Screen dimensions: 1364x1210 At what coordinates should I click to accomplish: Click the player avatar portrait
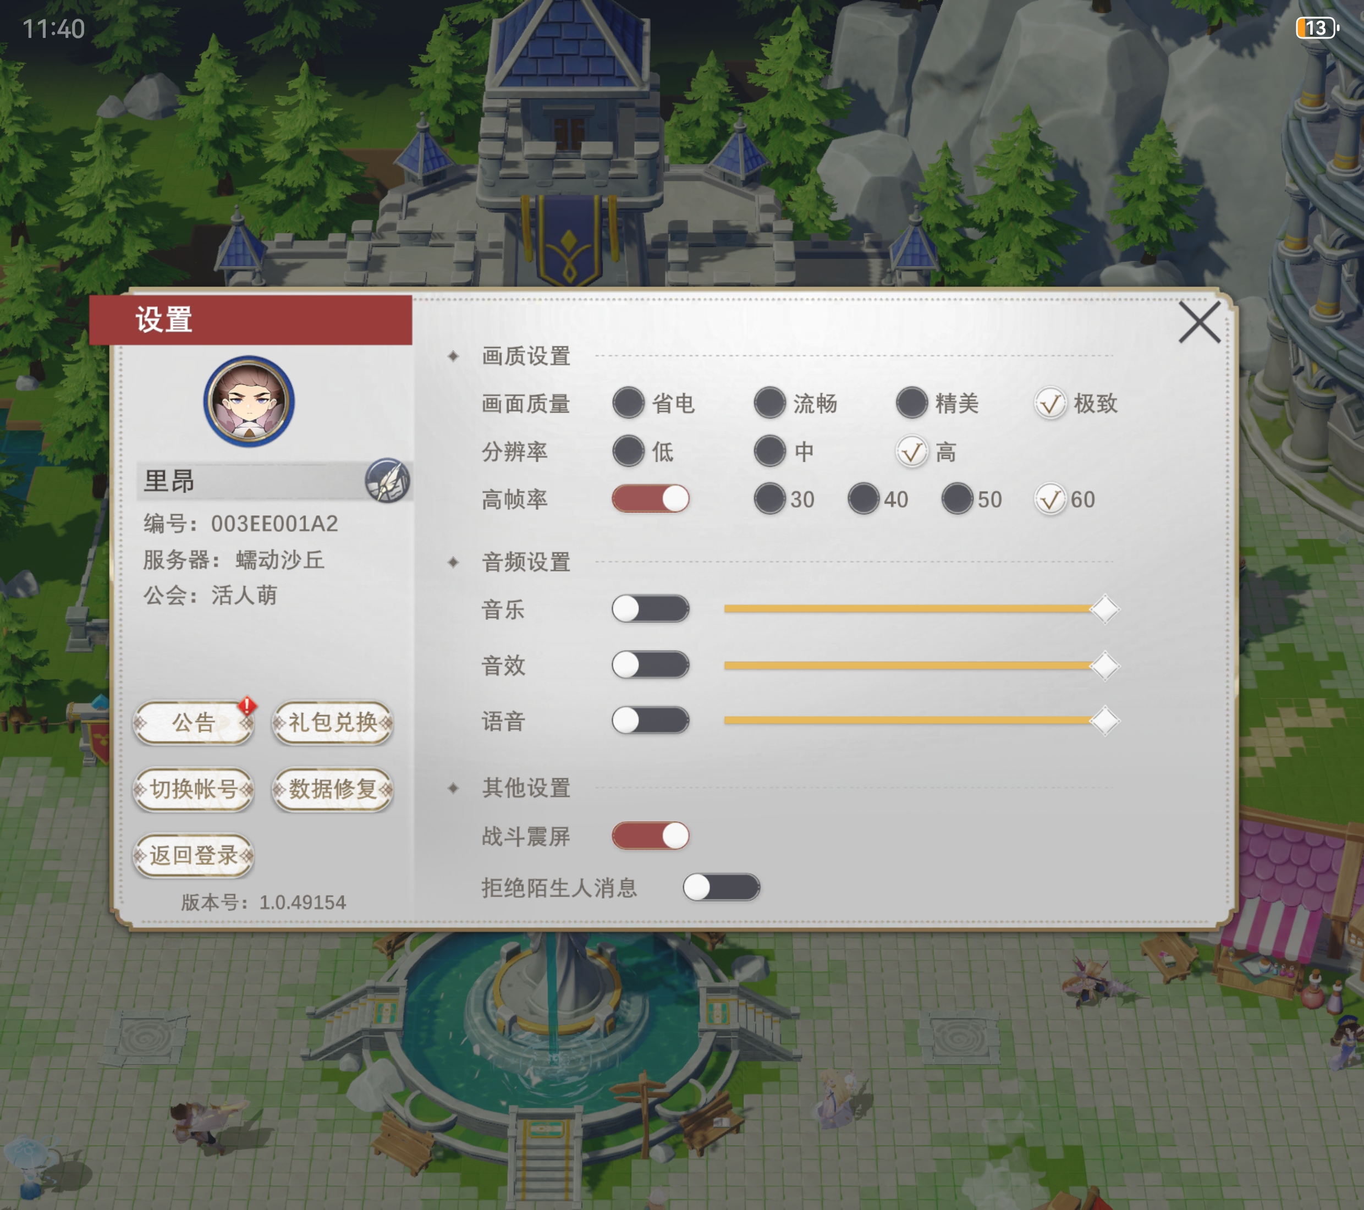point(249,401)
